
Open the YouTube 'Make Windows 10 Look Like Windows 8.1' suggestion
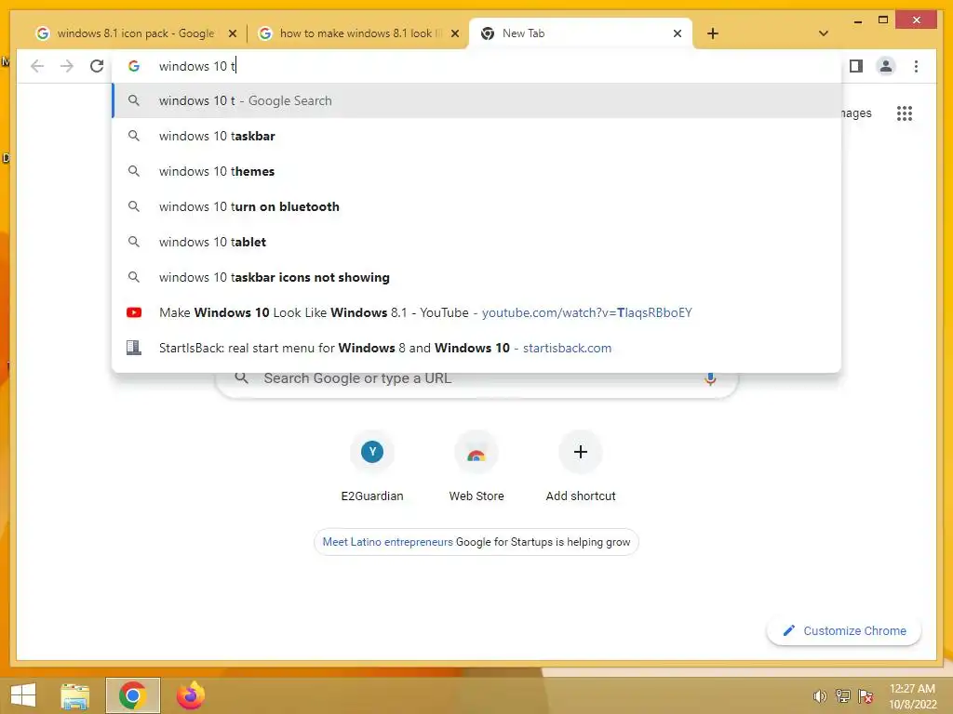(x=477, y=312)
